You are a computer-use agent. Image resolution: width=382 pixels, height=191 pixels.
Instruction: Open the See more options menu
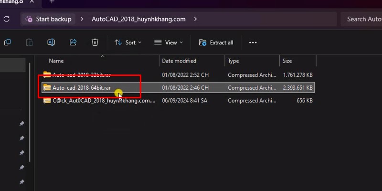click(253, 42)
